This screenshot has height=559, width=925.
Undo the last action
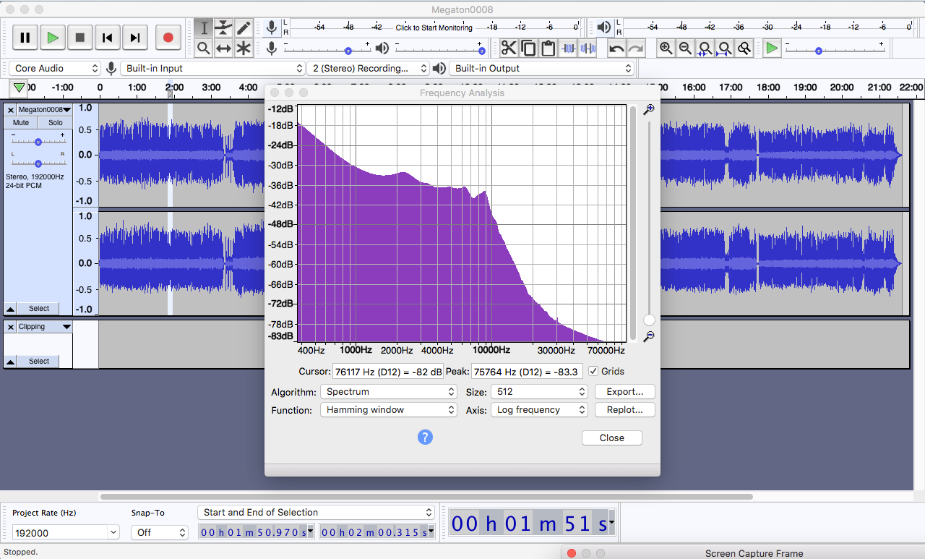click(616, 48)
